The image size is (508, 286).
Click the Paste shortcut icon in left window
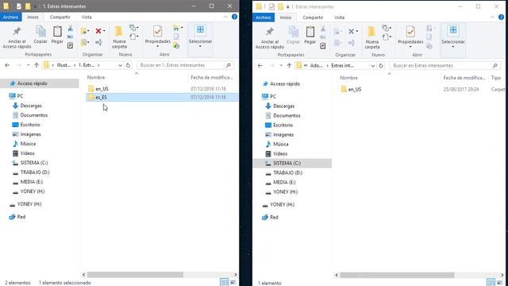click(70, 45)
